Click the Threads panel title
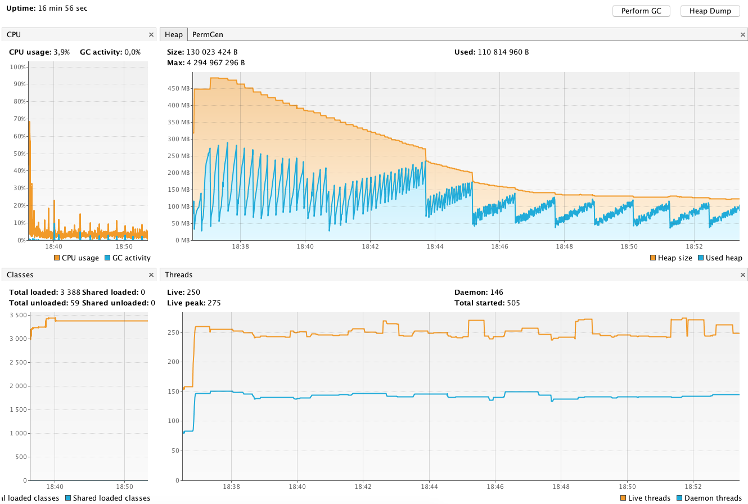Screen dimensions: 748x504 (x=179, y=275)
